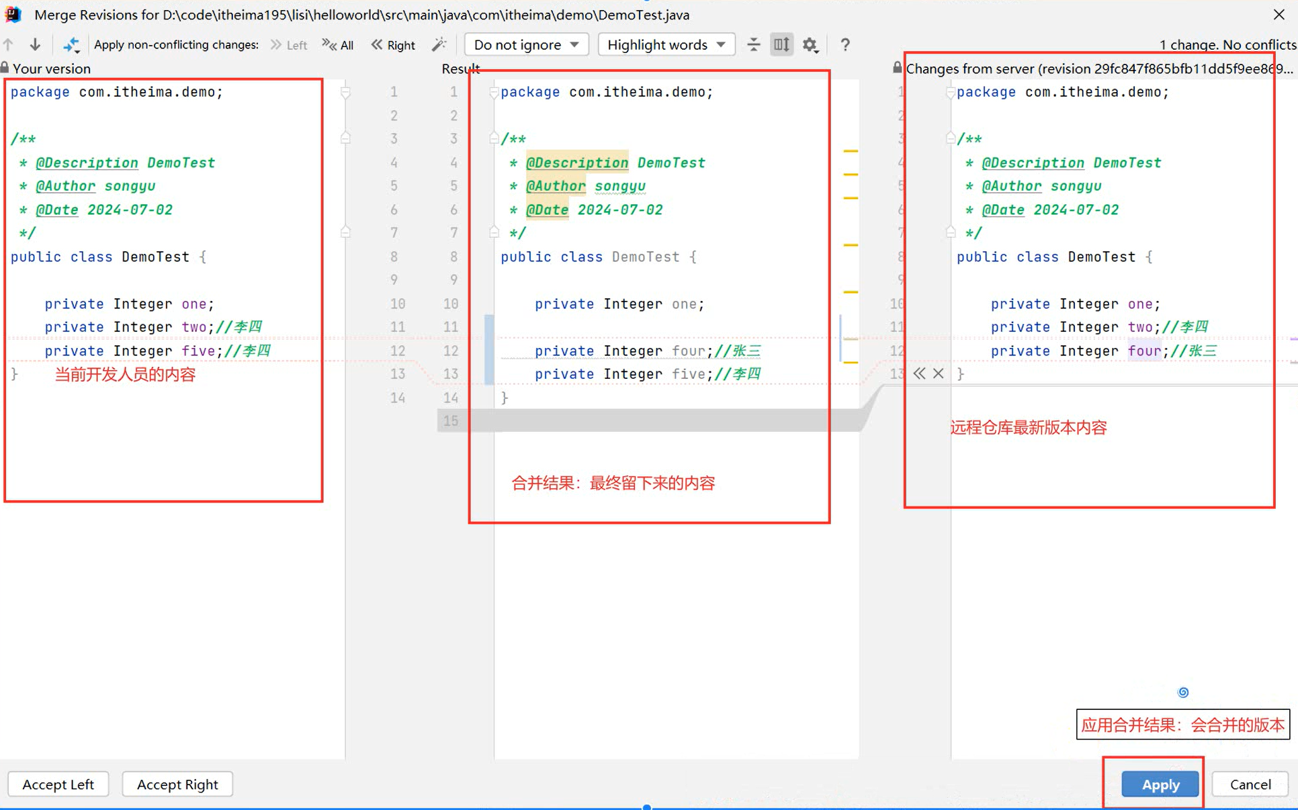This screenshot has width=1298, height=810.
Task: Click Javadoc end fold marker in Result pane
Action: click(x=494, y=232)
